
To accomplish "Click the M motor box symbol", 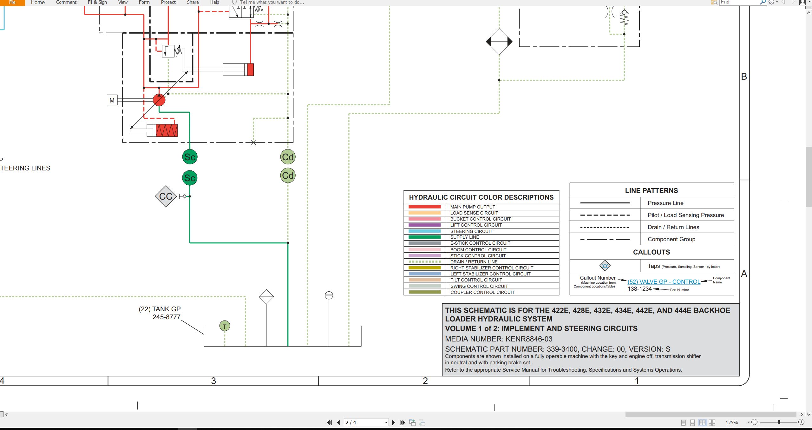I will pyautogui.click(x=112, y=100).
